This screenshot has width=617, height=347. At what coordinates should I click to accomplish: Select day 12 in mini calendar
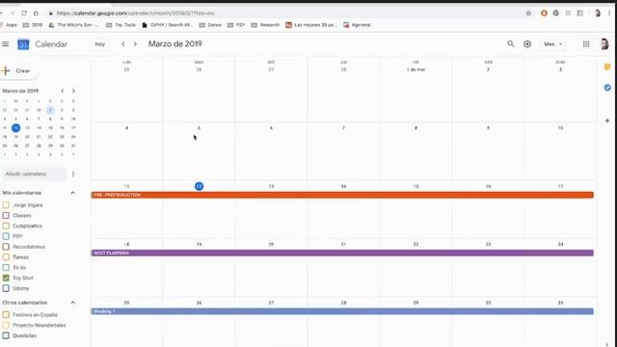coord(15,128)
